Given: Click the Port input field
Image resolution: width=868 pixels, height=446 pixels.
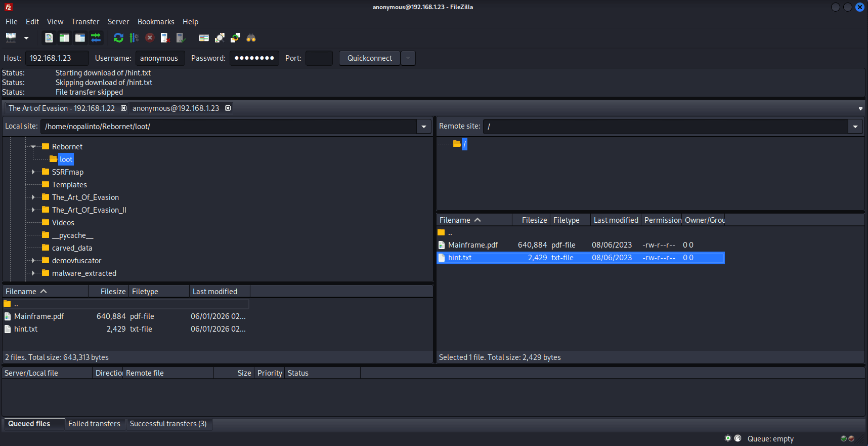Looking at the screenshot, I should (319, 58).
